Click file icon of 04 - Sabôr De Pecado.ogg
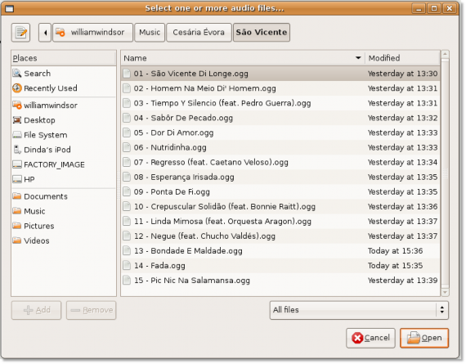The width and height of the screenshot is (466, 364). [127, 118]
